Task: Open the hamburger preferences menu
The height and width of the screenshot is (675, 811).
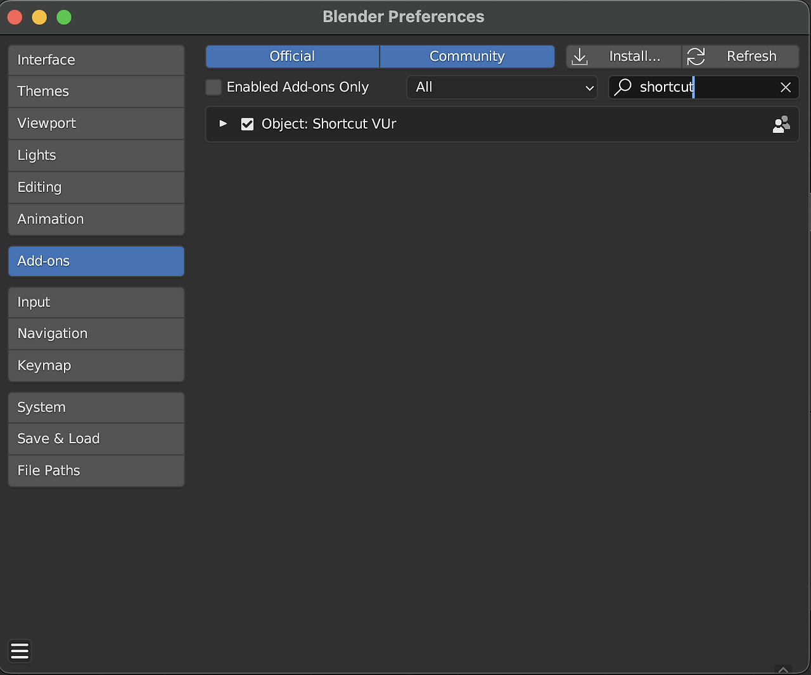Action: 20,651
